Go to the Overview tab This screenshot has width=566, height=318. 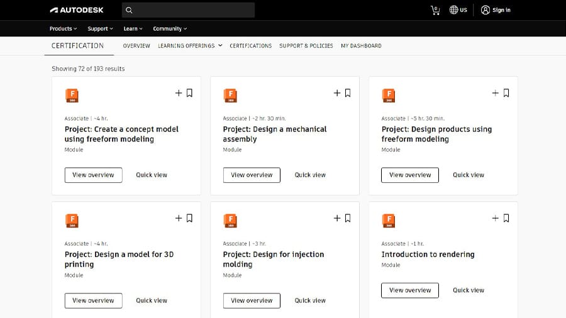point(136,46)
